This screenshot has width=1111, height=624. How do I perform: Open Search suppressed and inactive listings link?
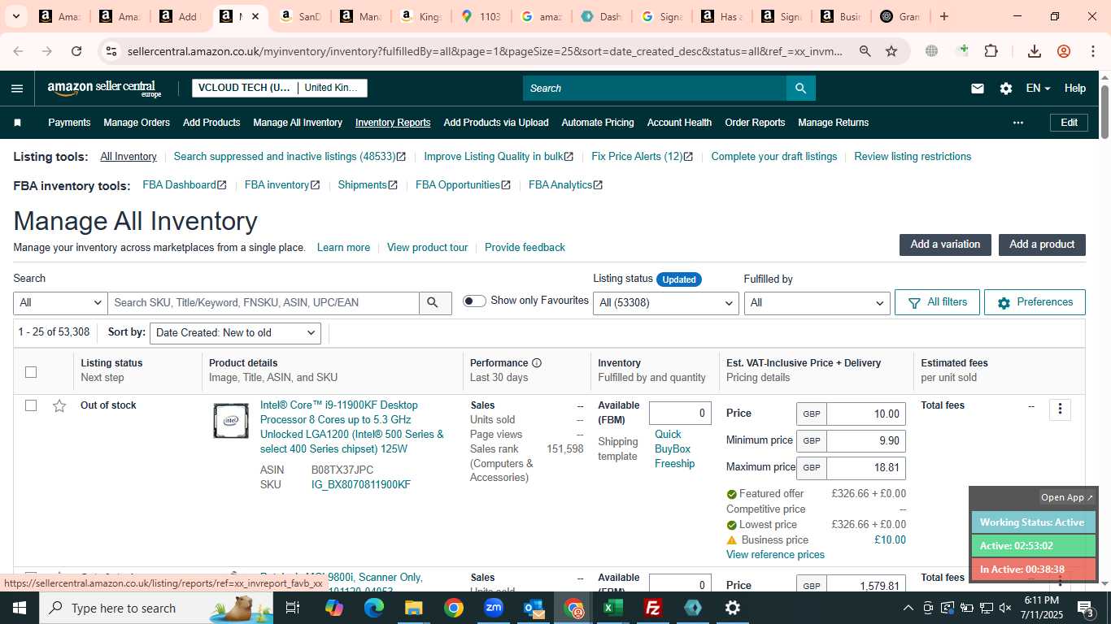pos(290,157)
